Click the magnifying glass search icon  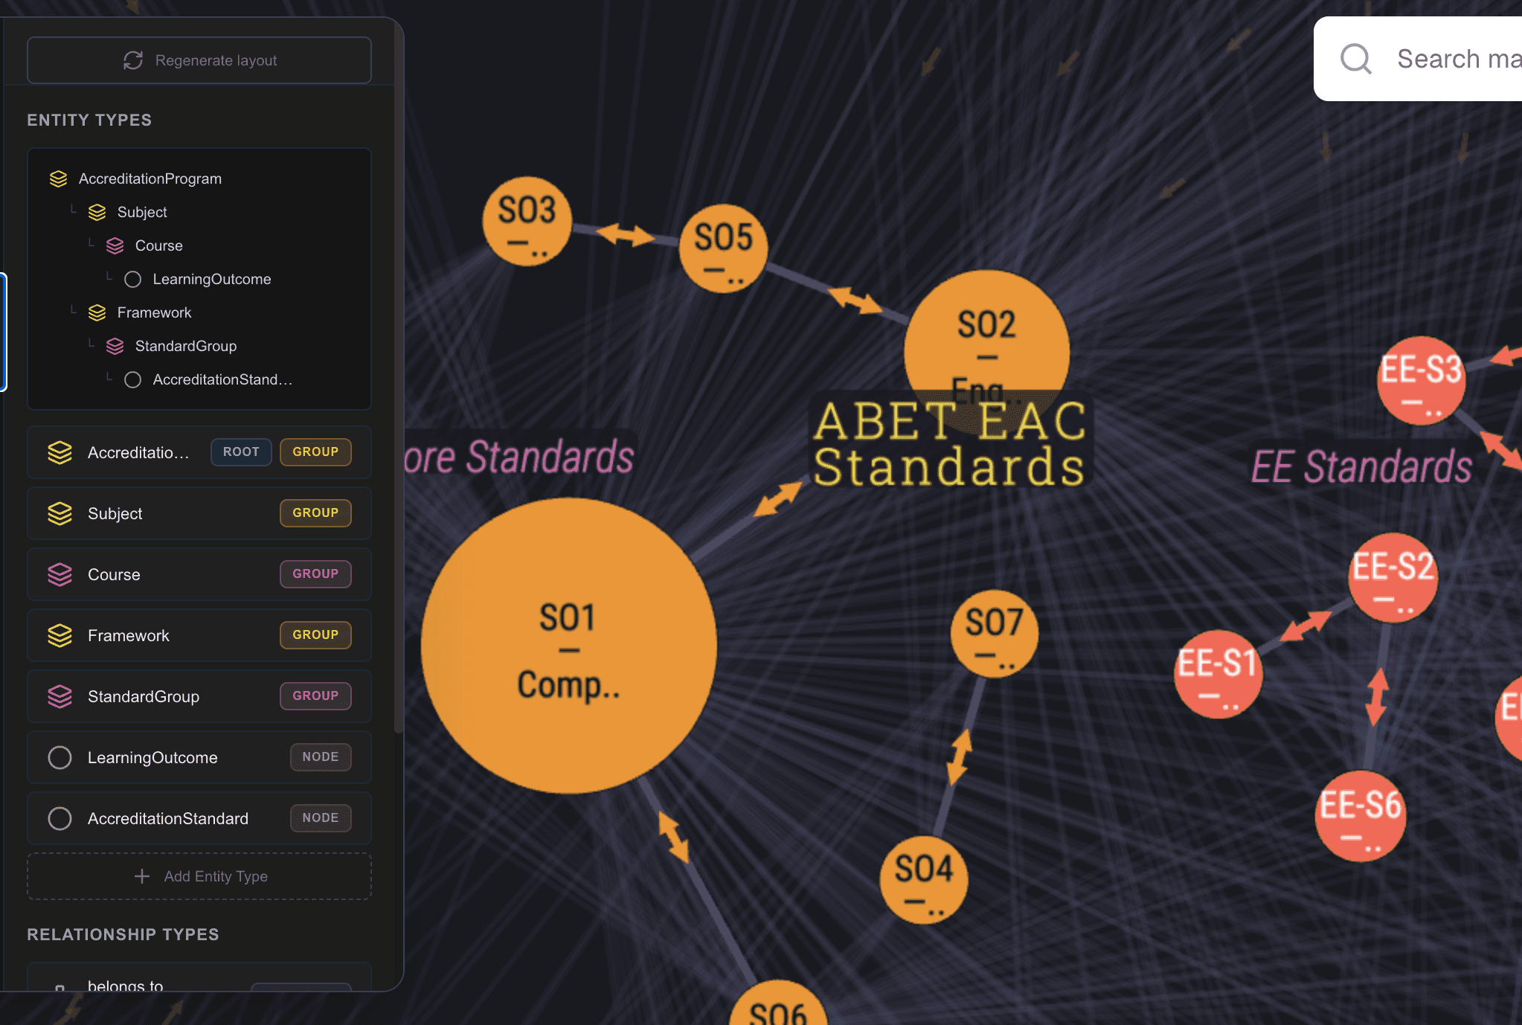pyautogui.click(x=1355, y=59)
